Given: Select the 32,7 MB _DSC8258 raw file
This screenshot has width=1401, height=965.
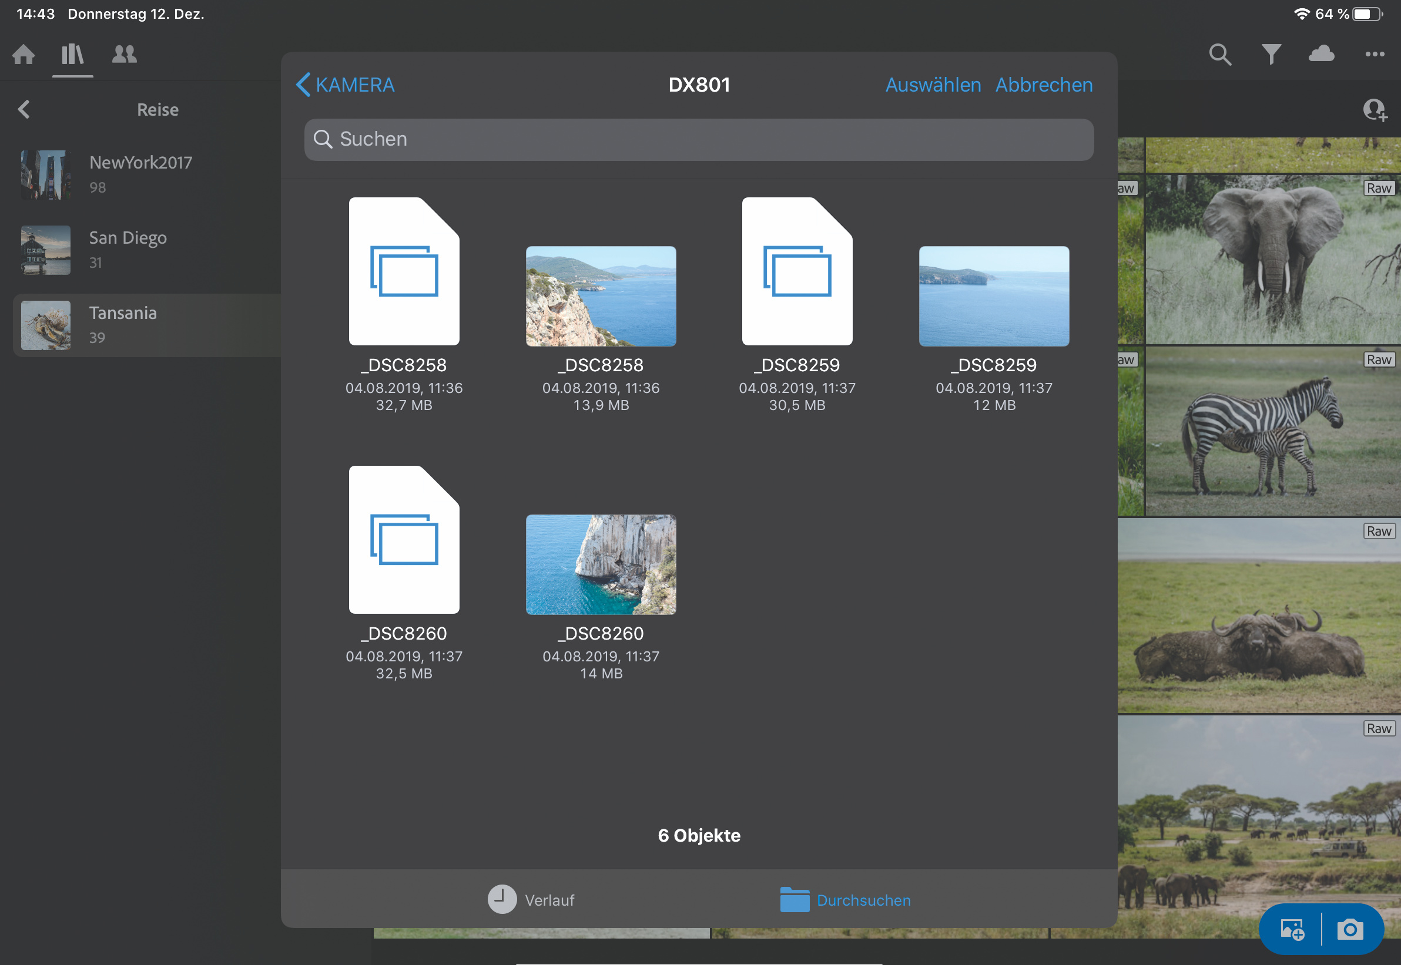Looking at the screenshot, I should [x=404, y=272].
